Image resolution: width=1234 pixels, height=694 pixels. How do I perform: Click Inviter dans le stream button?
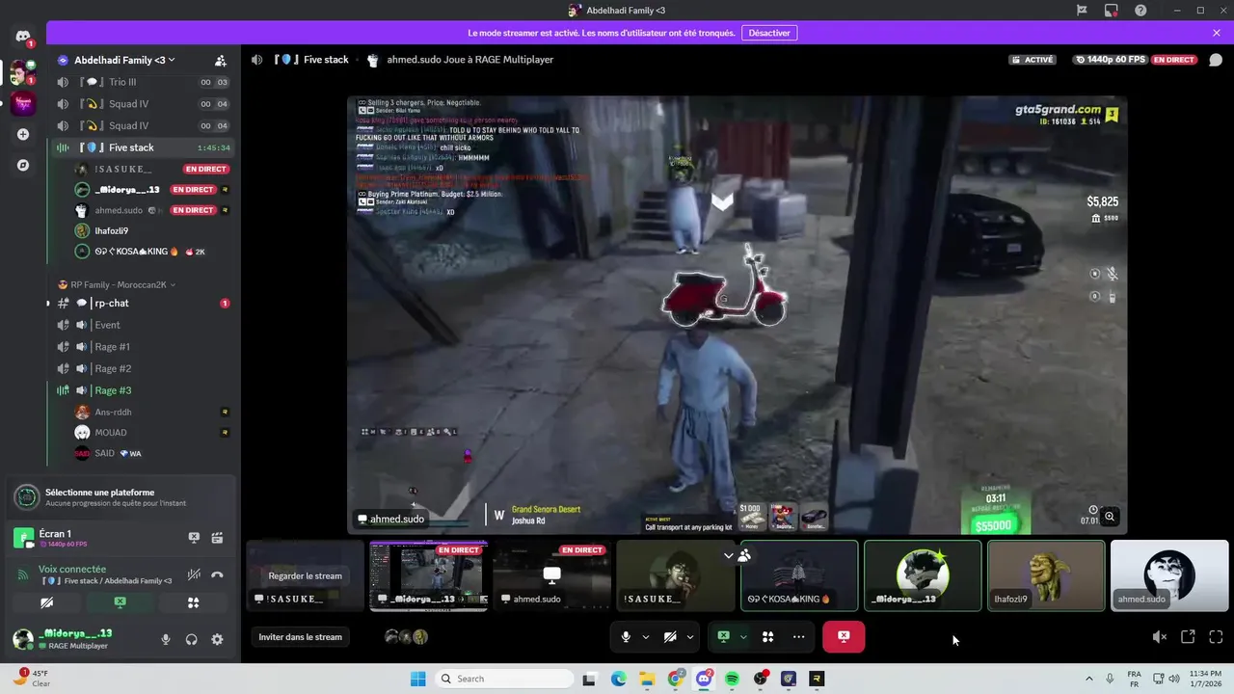point(300,637)
